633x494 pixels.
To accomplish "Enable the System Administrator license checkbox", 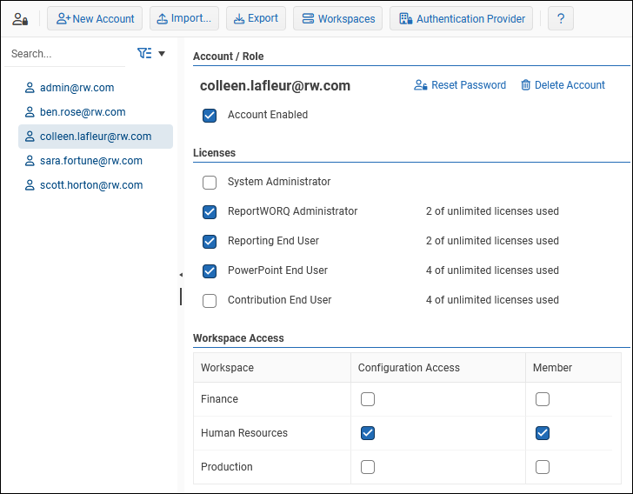I will [210, 183].
